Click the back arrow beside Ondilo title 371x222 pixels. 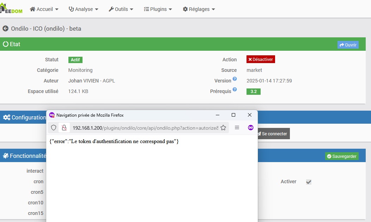(5, 29)
